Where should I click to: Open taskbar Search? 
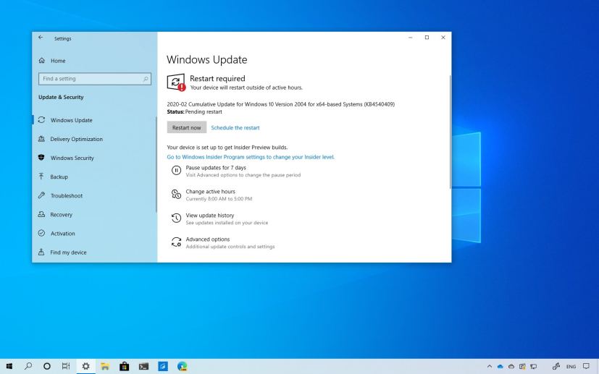(x=28, y=366)
